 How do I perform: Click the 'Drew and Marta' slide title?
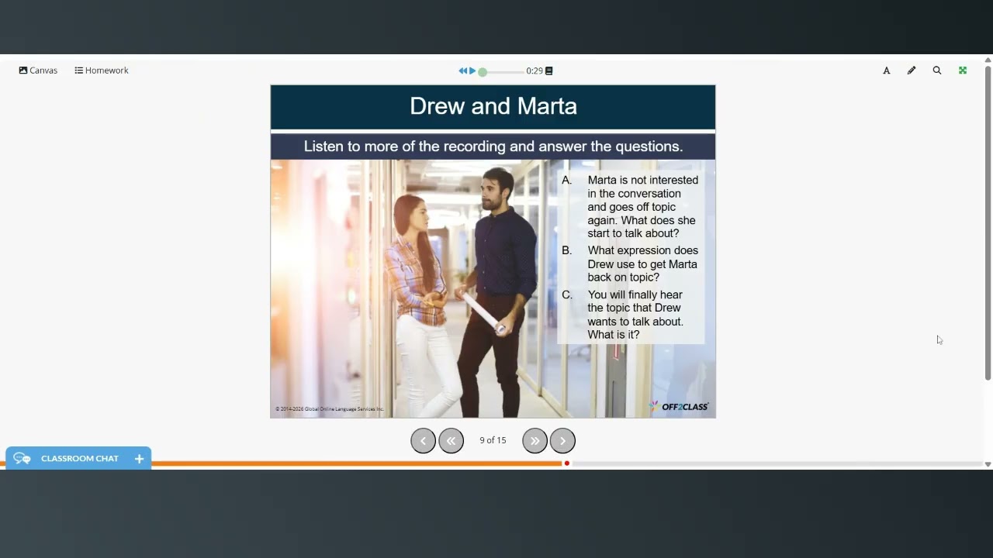point(493,106)
